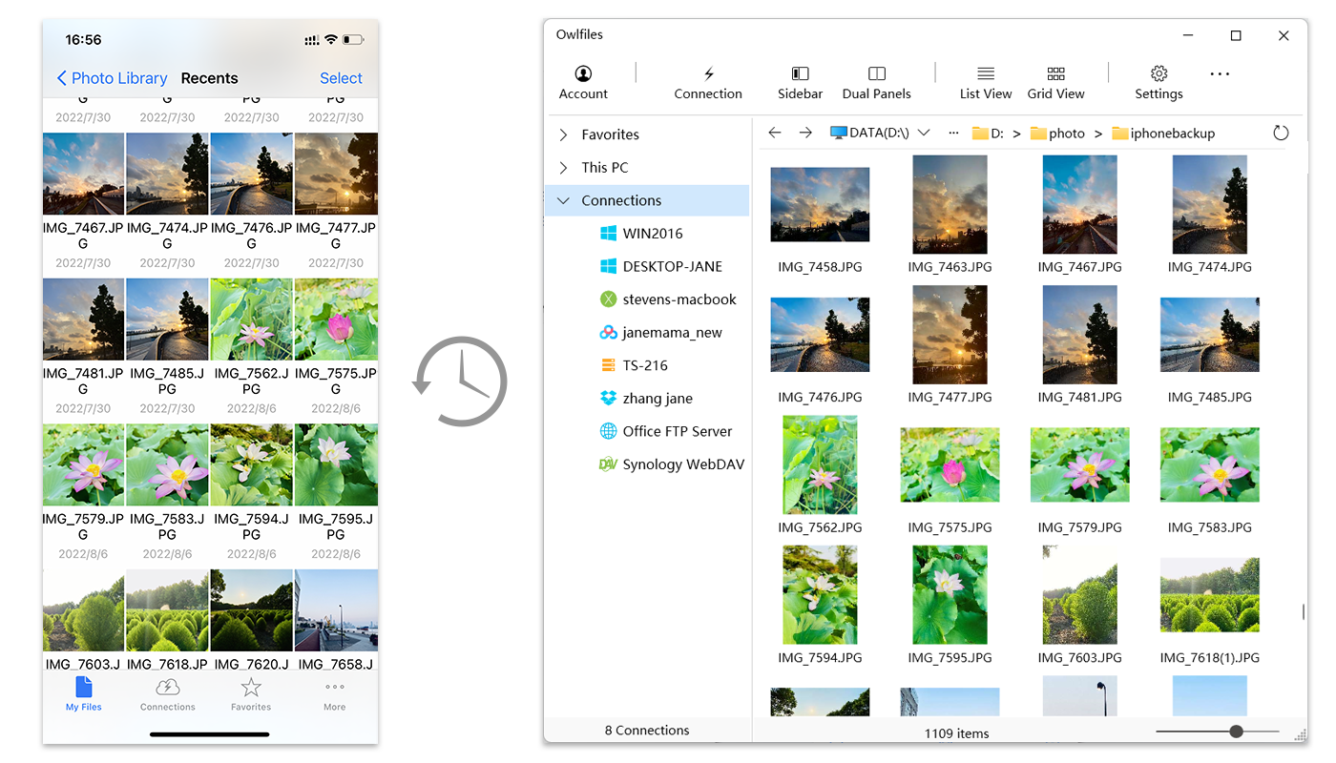The height and width of the screenshot is (763, 1336).
Task: Go back with the left arrow
Action: pos(775,133)
